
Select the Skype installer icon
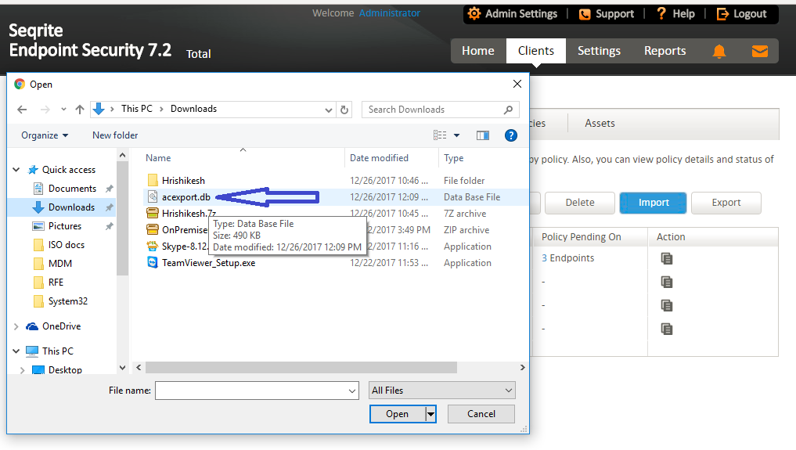(153, 247)
